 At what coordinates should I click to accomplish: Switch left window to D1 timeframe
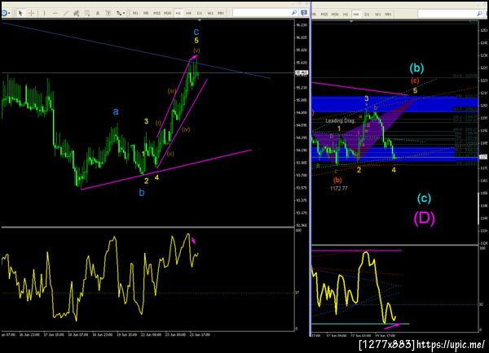tap(200, 13)
